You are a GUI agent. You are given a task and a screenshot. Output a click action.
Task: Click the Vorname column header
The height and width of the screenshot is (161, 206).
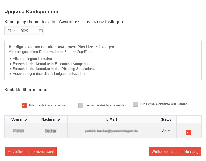coord(19,119)
